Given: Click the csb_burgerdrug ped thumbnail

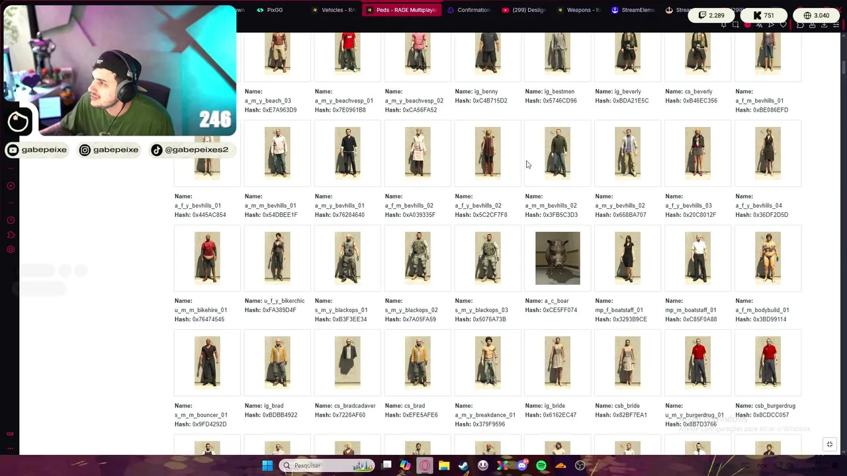Looking at the screenshot, I should pos(768,362).
